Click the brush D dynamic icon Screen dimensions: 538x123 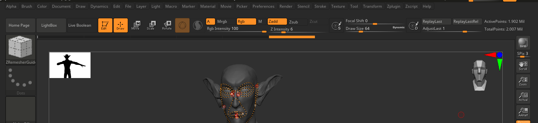coord(413,25)
